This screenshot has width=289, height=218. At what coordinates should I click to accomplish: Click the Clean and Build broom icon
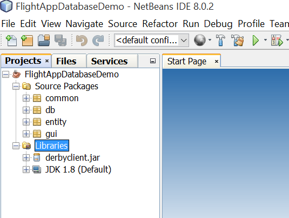tap(237, 40)
